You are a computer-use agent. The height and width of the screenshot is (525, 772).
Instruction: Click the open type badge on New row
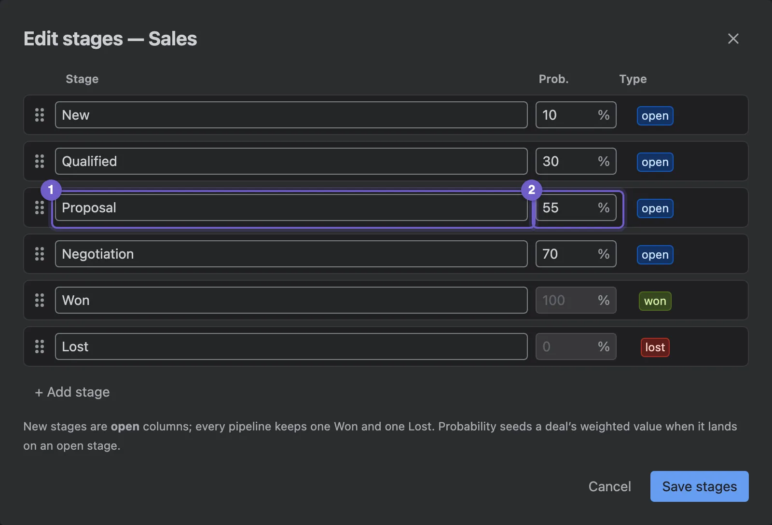[655, 116]
